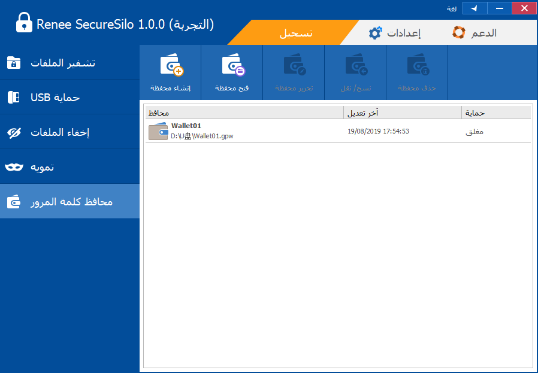538x373 pixels.
Task: Open the الدعم (Support) tab
Action: (x=475, y=33)
